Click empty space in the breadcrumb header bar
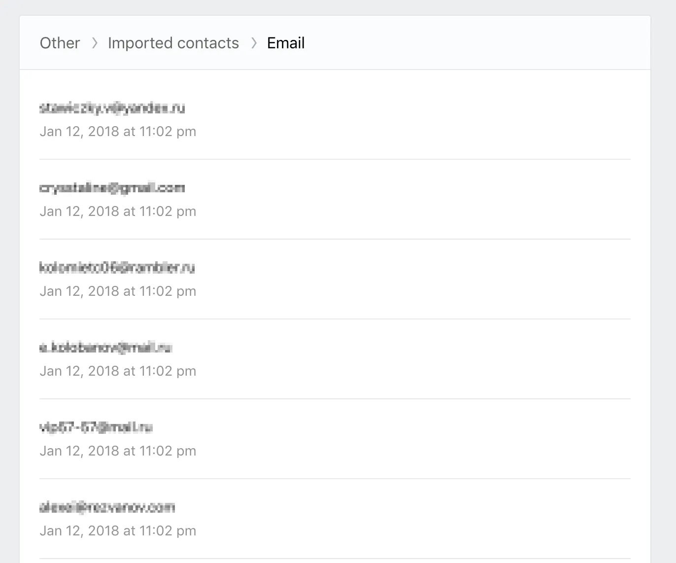676x563 pixels. pos(468,43)
